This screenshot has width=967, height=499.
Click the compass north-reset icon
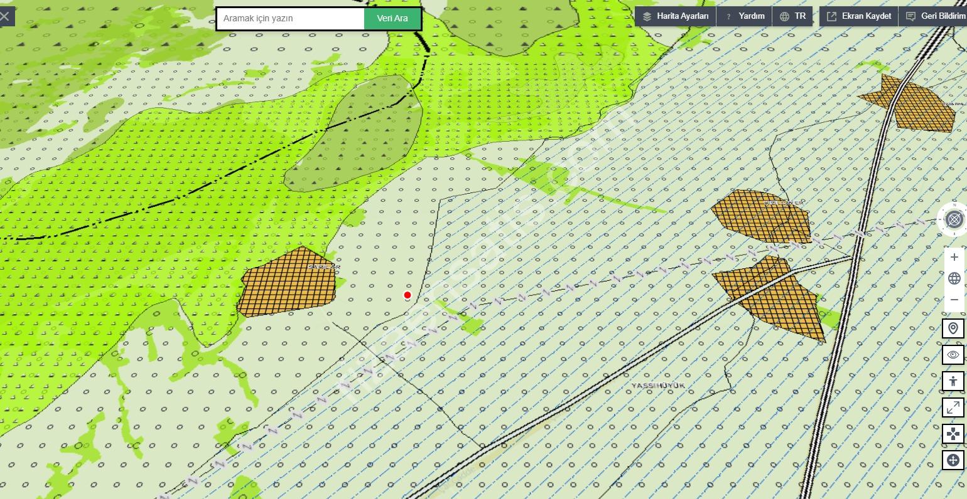(x=954, y=220)
